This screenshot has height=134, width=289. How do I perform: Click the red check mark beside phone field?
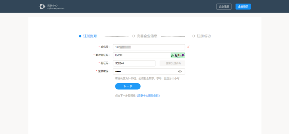tap(188, 47)
